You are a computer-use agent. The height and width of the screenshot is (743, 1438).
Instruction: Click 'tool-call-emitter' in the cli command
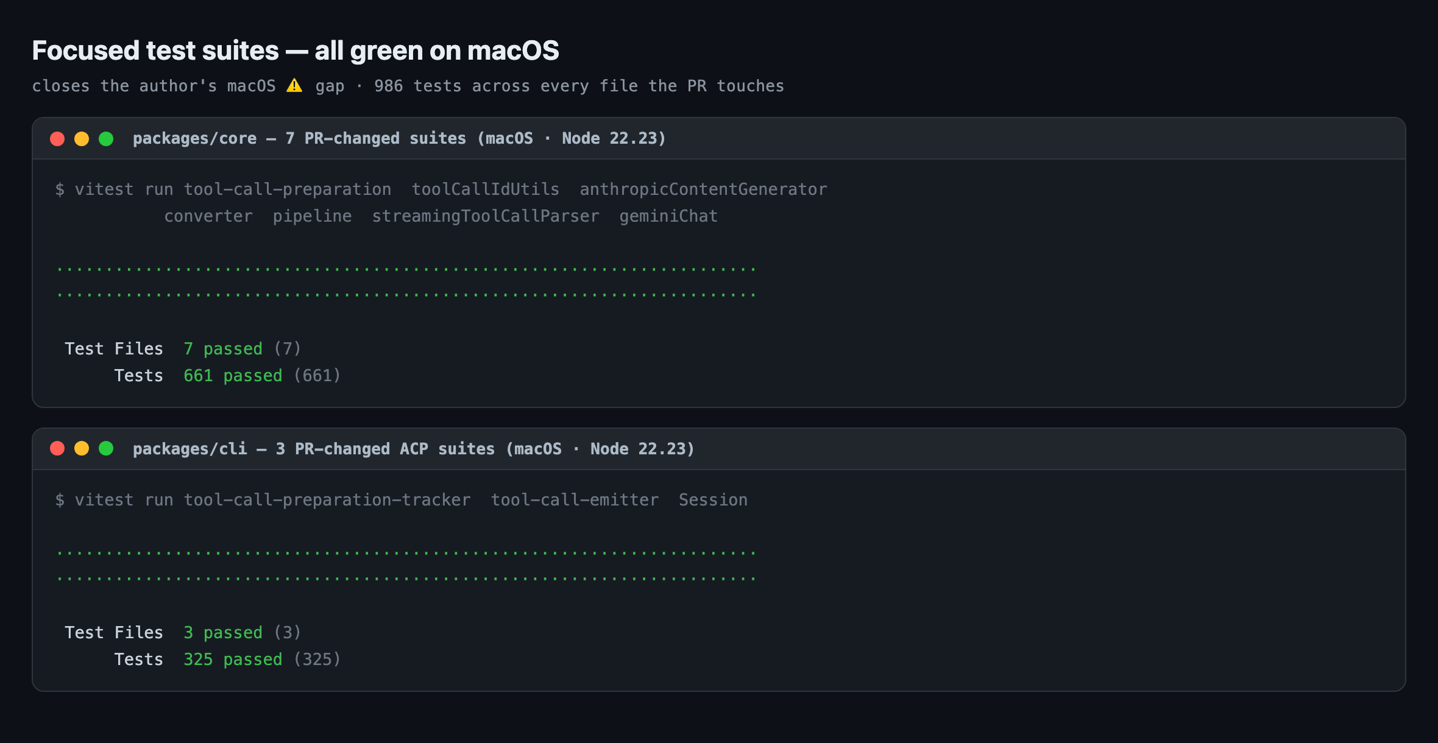575,500
